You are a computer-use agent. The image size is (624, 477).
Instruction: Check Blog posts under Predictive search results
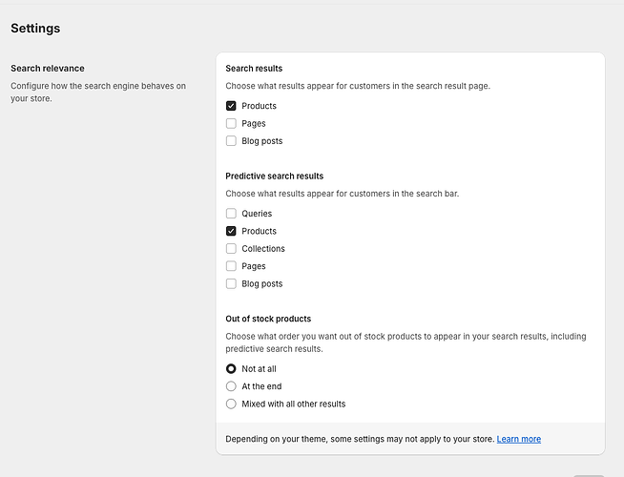click(x=231, y=284)
